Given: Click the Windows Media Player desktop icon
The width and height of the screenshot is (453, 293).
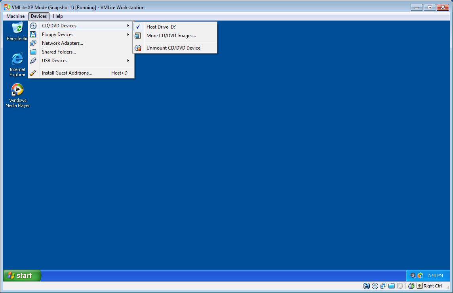Looking at the screenshot, I should point(17,96).
